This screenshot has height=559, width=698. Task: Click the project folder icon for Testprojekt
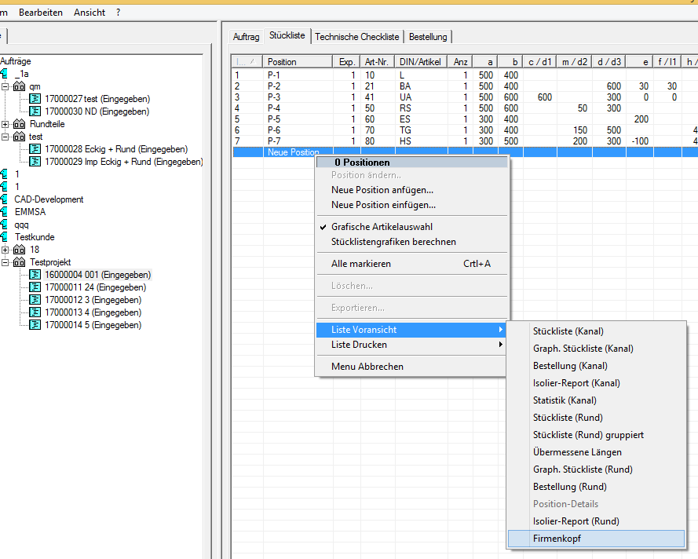[x=19, y=262]
